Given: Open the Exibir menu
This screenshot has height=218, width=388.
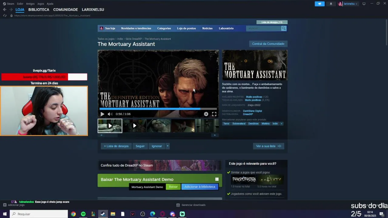Looking at the screenshot, I should (20, 4).
